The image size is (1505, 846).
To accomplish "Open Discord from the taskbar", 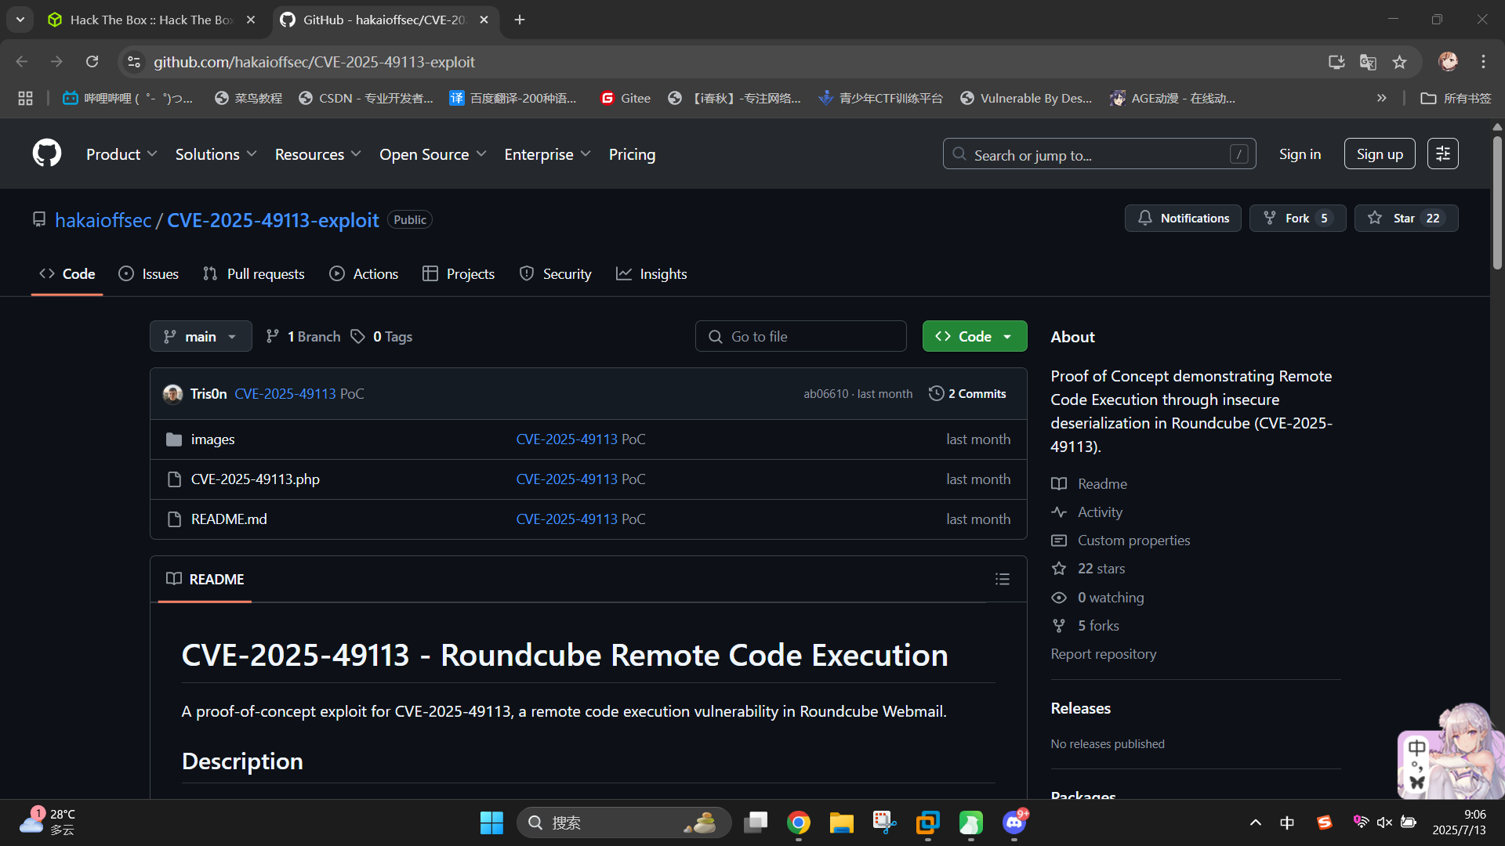I will (1014, 822).
